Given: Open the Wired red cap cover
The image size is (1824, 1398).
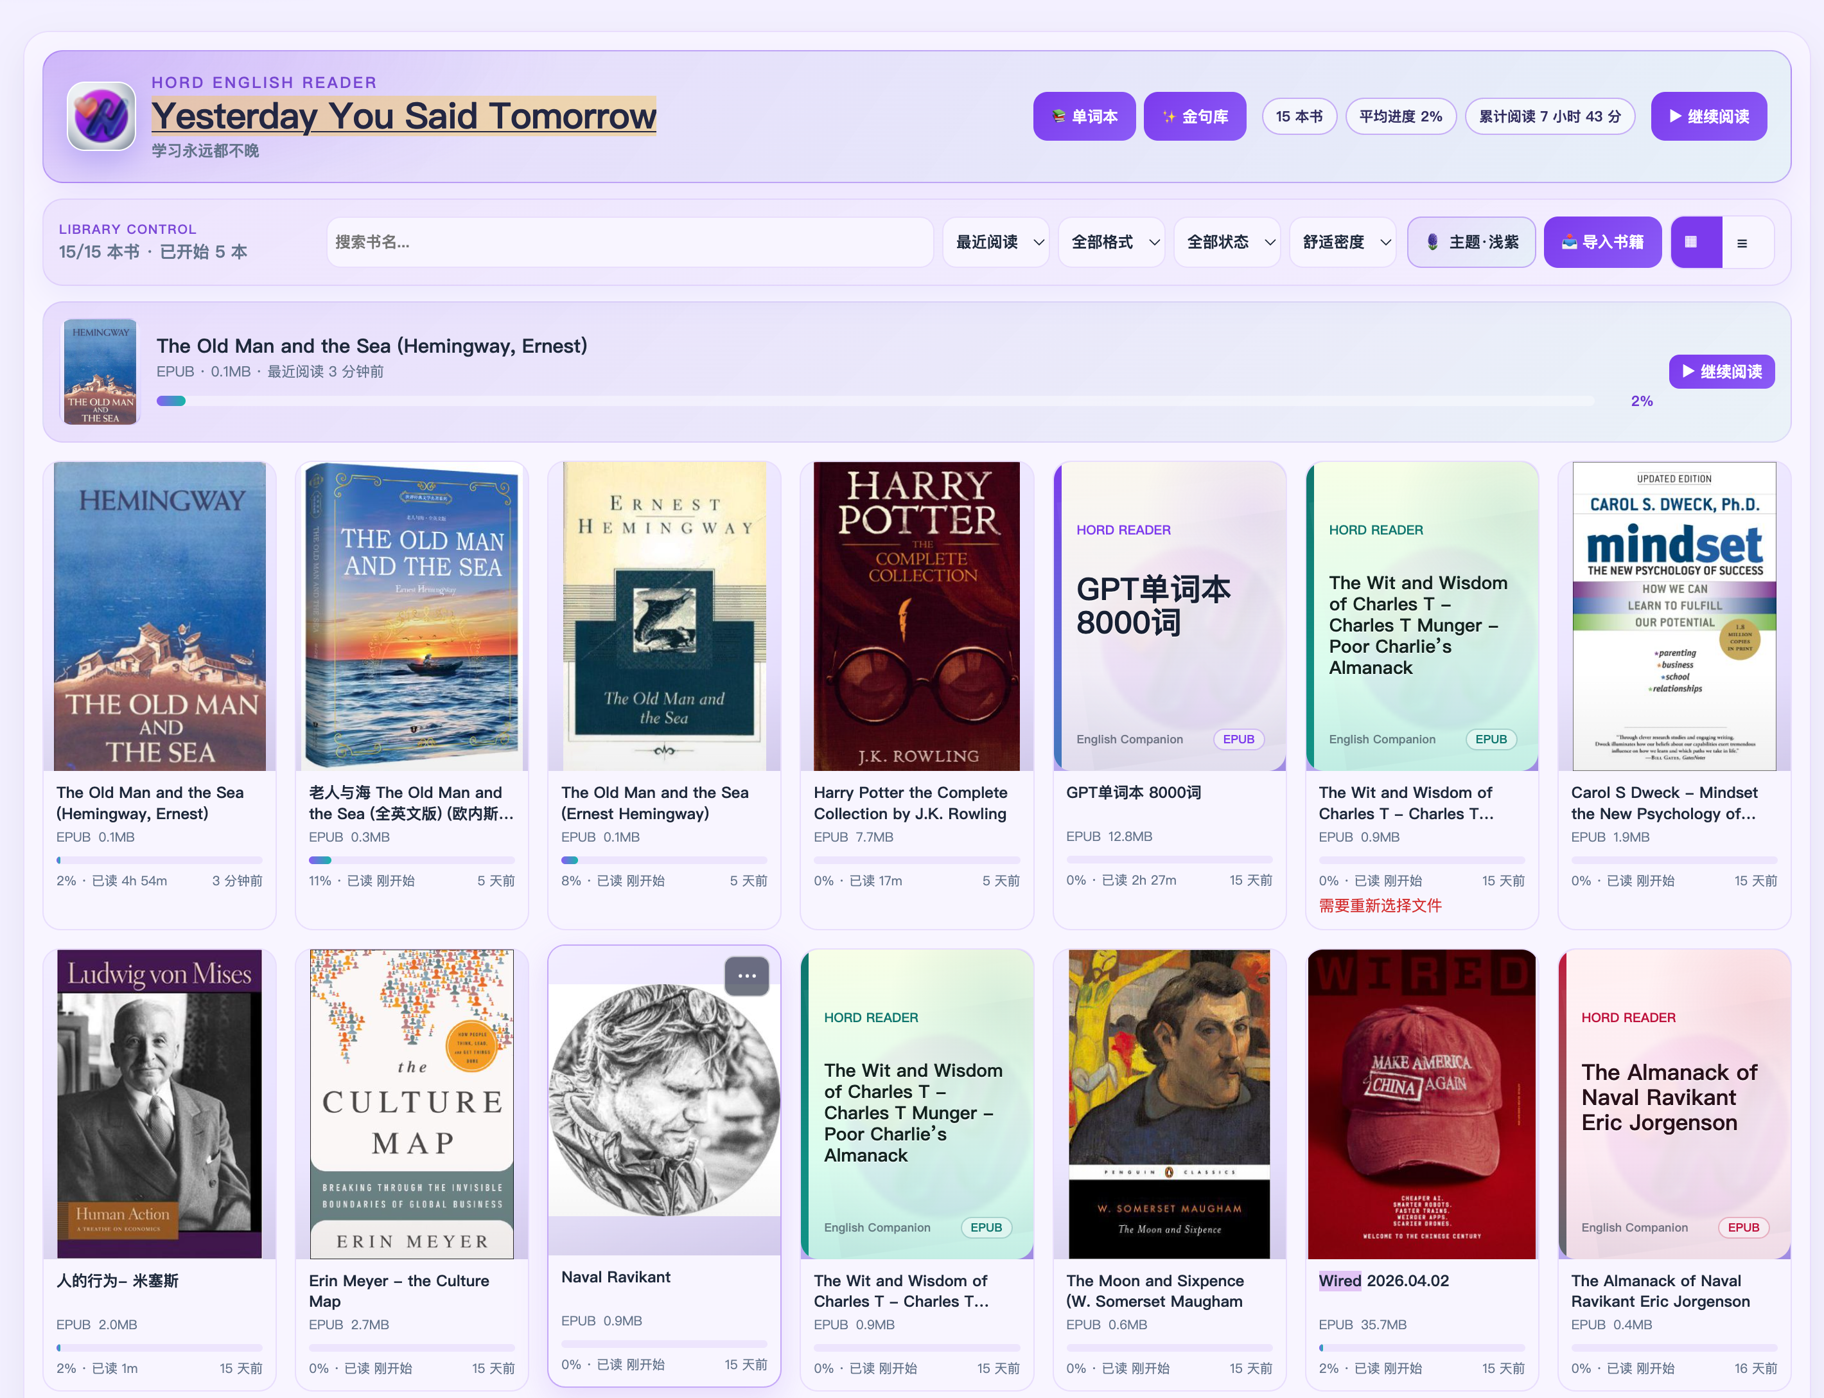Looking at the screenshot, I should click(1423, 1104).
